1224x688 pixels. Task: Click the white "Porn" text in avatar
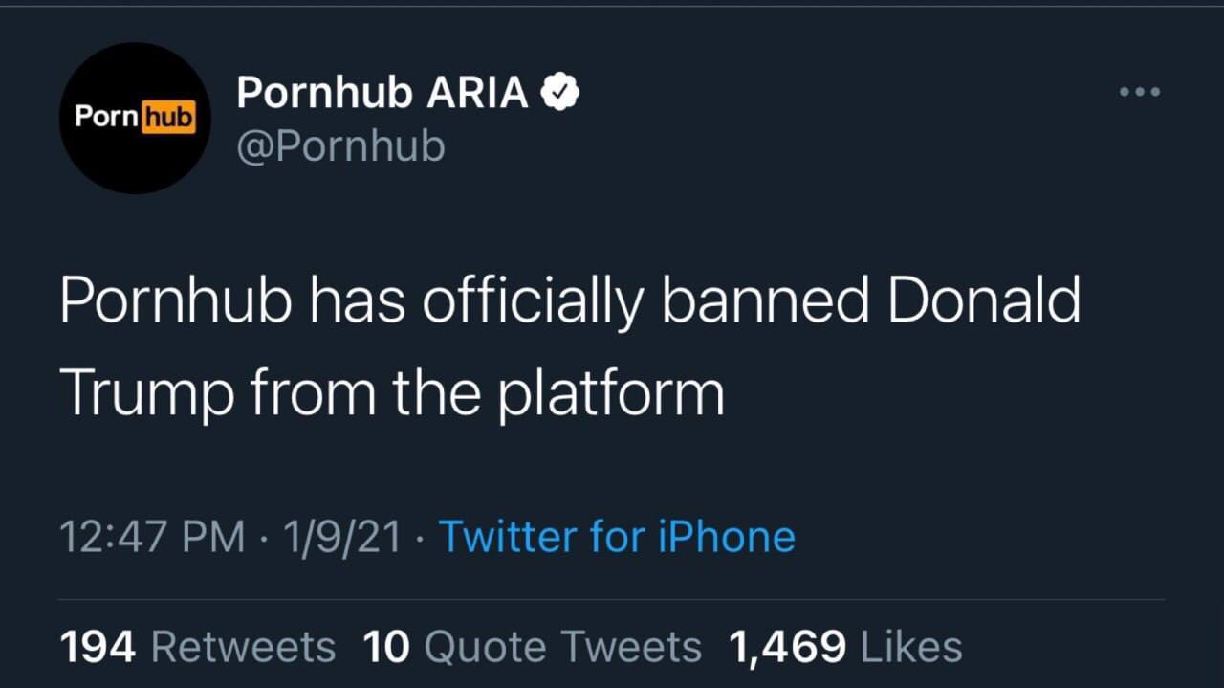click(105, 117)
